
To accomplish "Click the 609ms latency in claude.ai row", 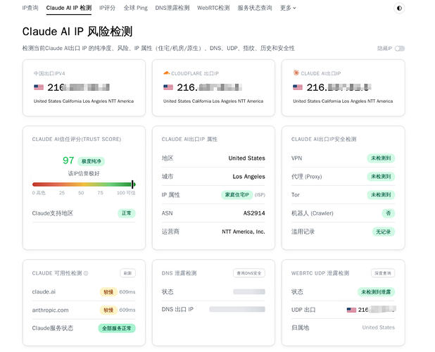I will [127, 291].
